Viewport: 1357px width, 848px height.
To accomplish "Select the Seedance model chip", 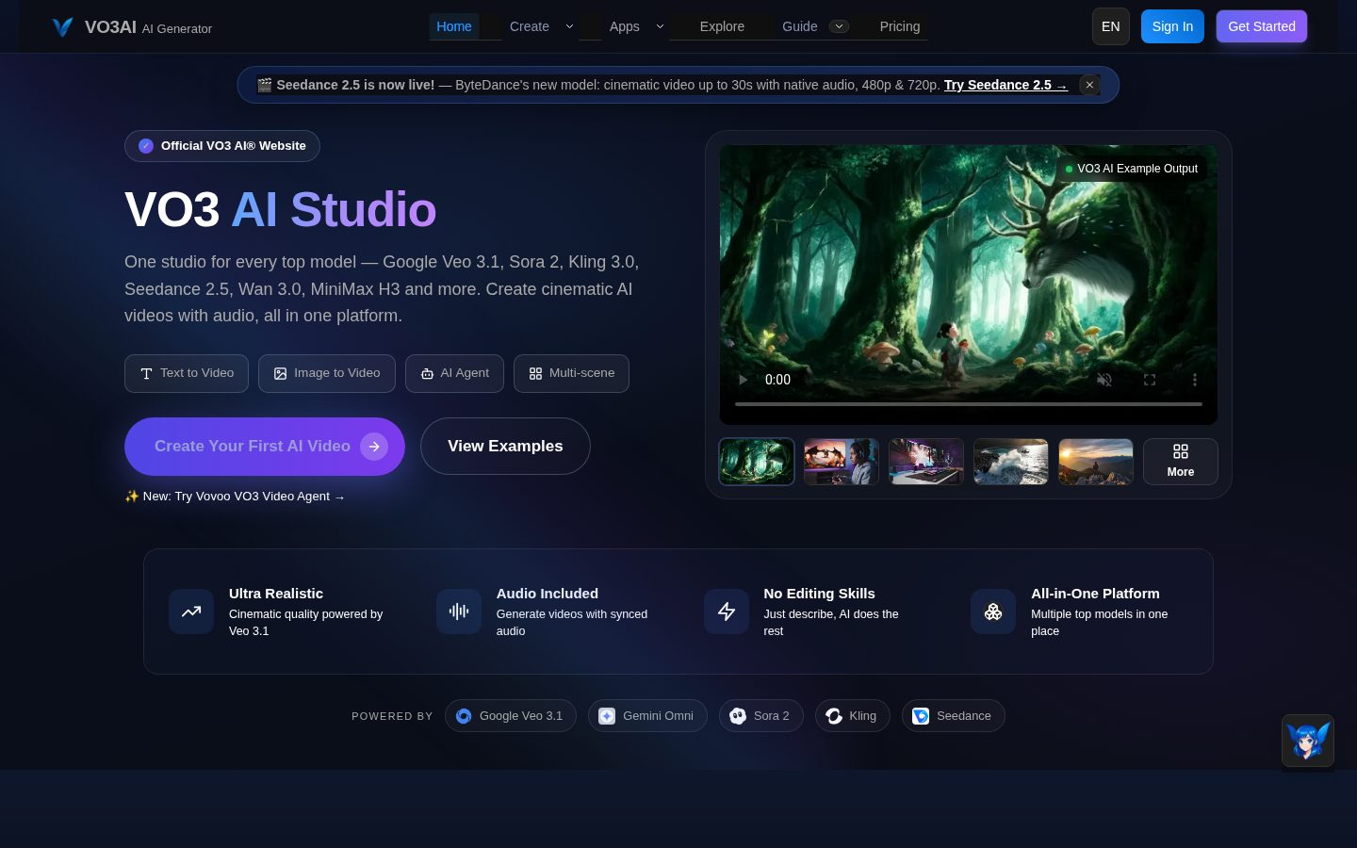I will tap(953, 716).
